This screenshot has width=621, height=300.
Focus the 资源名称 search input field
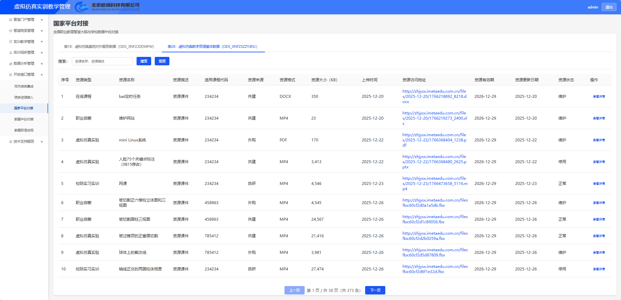click(102, 61)
